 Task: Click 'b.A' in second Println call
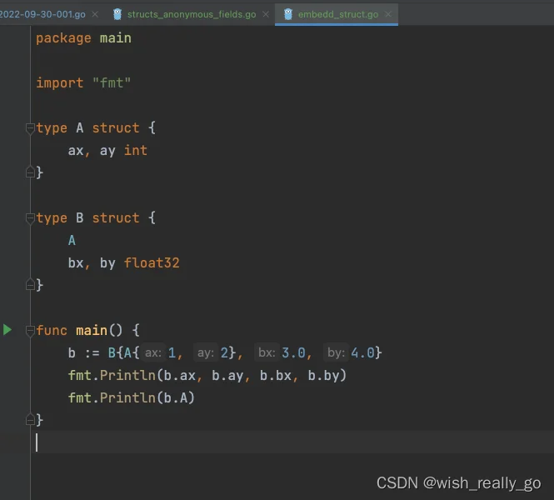(x=176, y=397)
